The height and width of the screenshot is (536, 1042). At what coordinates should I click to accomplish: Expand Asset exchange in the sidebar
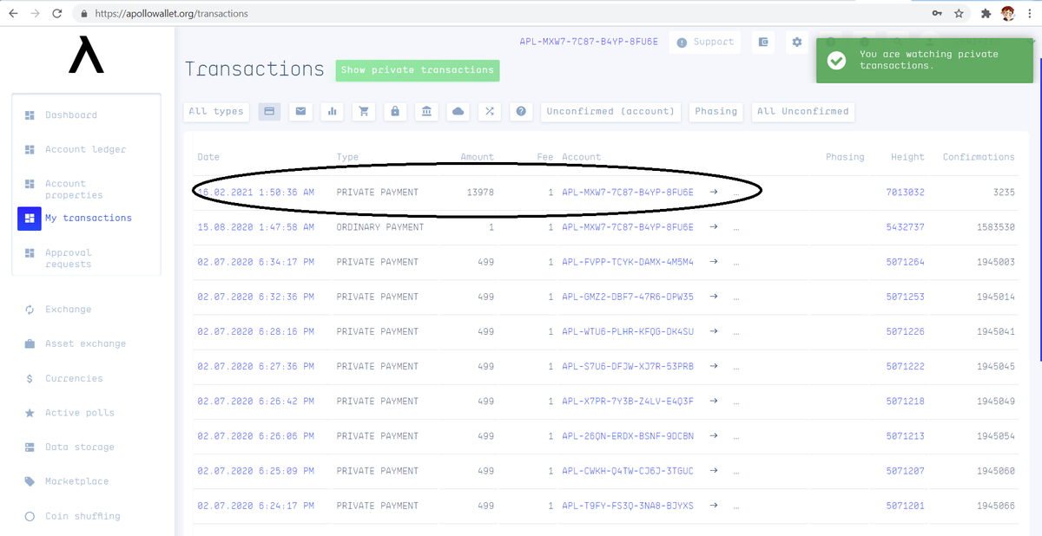click(x=85, y=343)
